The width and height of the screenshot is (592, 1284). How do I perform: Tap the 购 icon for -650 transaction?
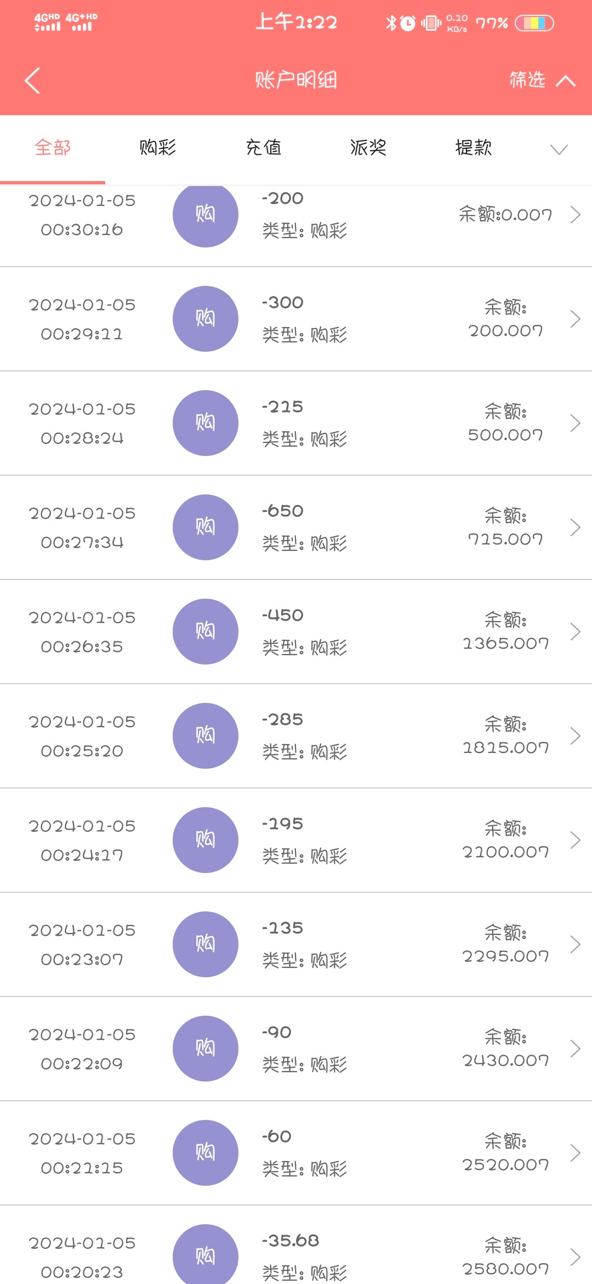click(x=206, y=527)
